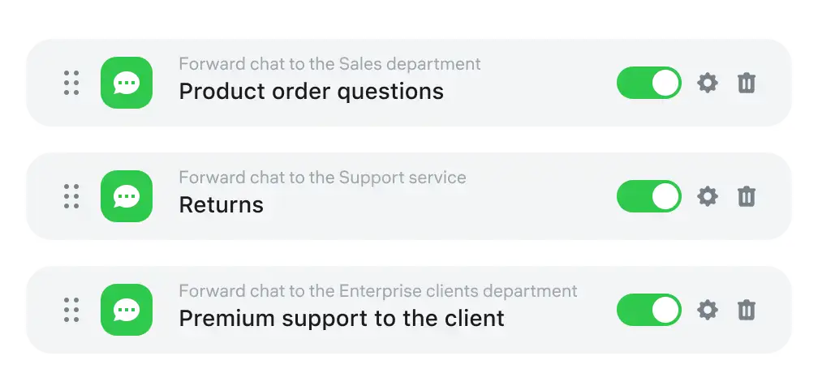Grab the drag handle for Product order questions
The image size is (818, 386).
pyautogui.click(x=71, y=83)
